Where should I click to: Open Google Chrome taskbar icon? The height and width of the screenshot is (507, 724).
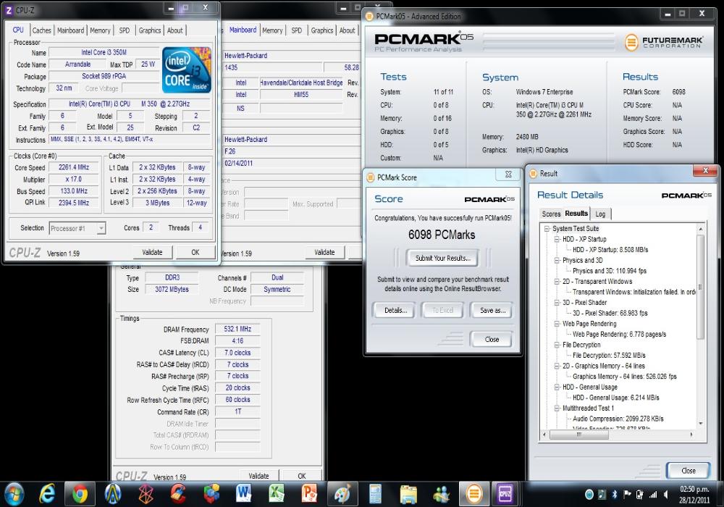[x=80, y=494]
